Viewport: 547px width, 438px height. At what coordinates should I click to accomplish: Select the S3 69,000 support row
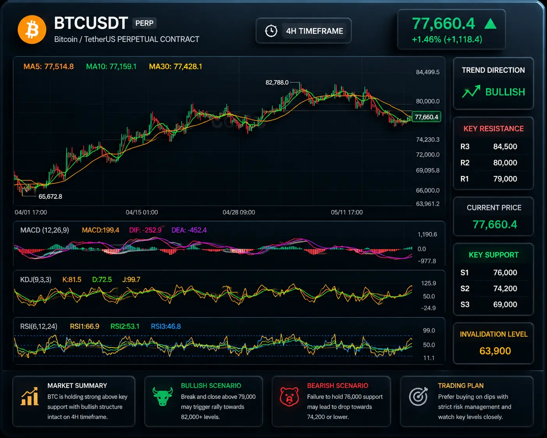tap(493, 304)
